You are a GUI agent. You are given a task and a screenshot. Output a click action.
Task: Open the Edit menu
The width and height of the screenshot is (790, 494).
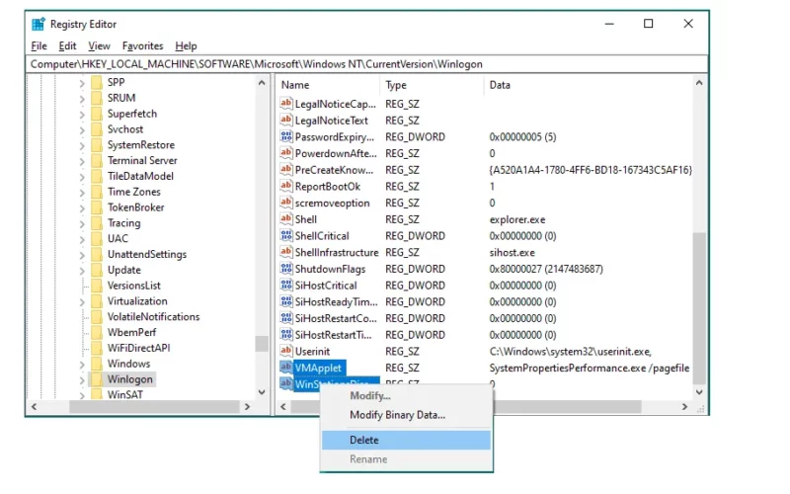click(x=67, y=45)
